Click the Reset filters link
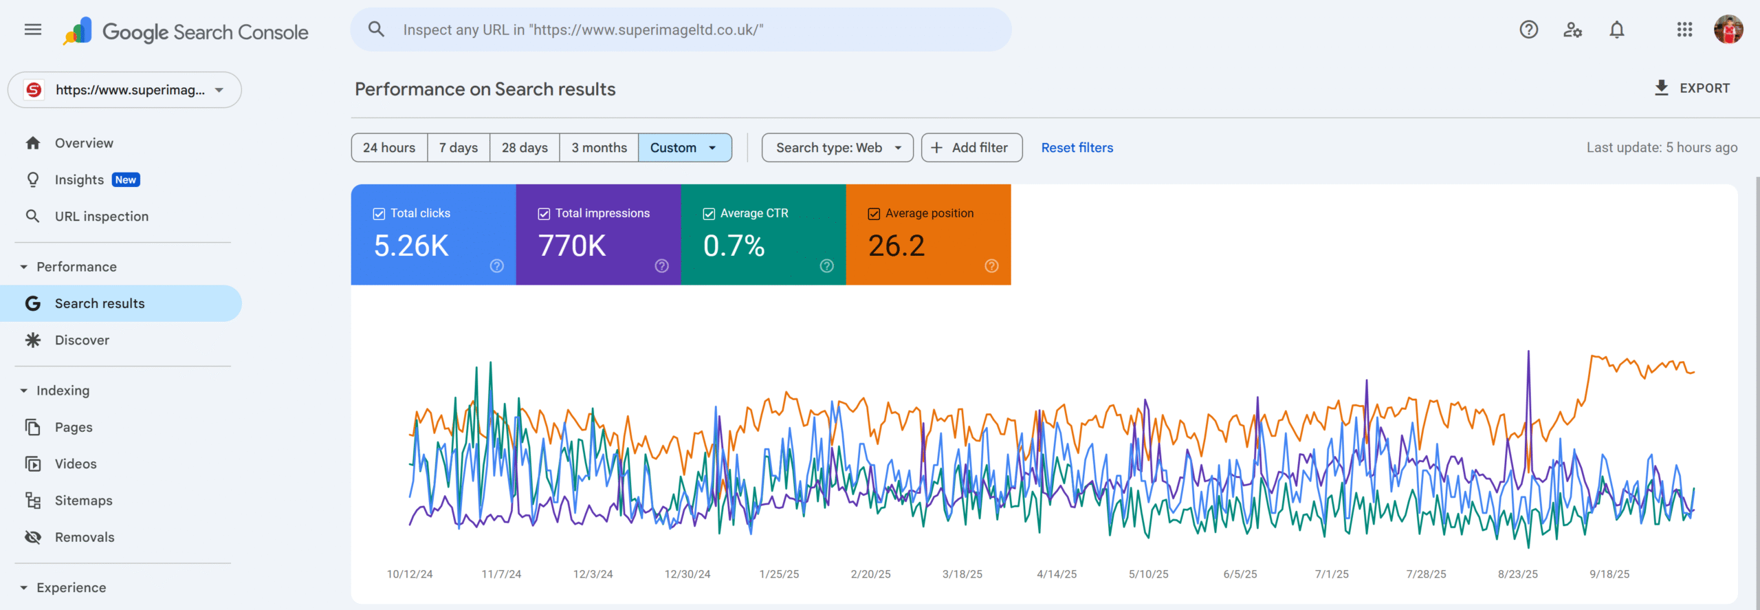This screenshot has width=1760, height=610. click(x=1077, y=148)
